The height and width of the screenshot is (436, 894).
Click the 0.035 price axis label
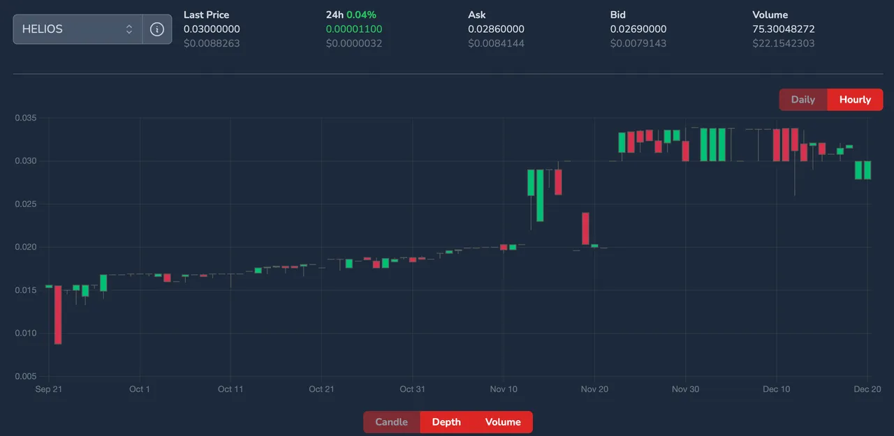click(25, 118)
